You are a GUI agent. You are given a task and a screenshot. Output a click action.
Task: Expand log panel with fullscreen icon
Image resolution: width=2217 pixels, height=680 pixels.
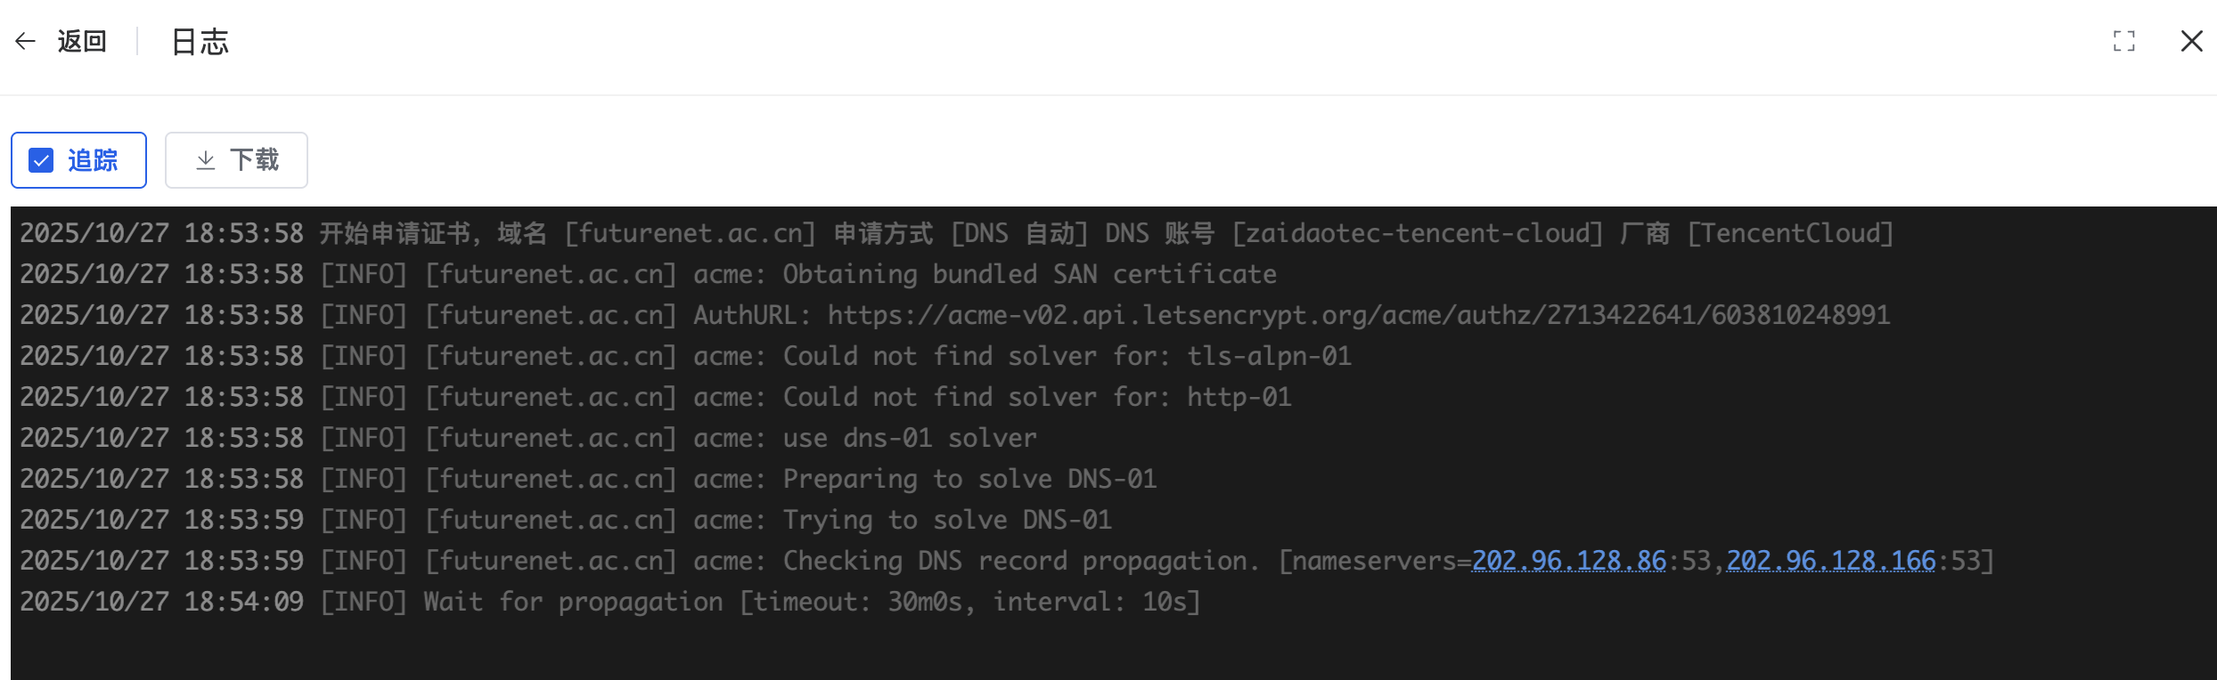tap(2123, 41)
